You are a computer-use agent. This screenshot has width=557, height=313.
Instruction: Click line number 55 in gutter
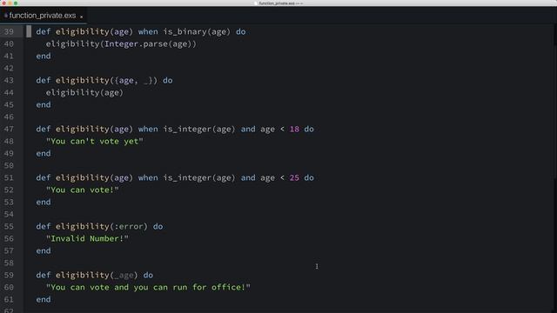tap(9, 226)
